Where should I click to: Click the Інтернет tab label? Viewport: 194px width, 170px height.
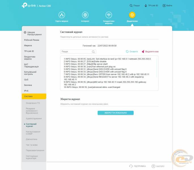pos(85,21)
